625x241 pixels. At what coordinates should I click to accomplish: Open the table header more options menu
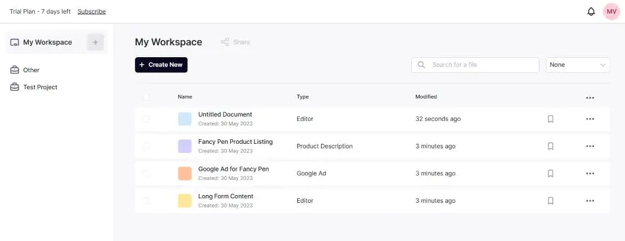[x=590, y=98]
